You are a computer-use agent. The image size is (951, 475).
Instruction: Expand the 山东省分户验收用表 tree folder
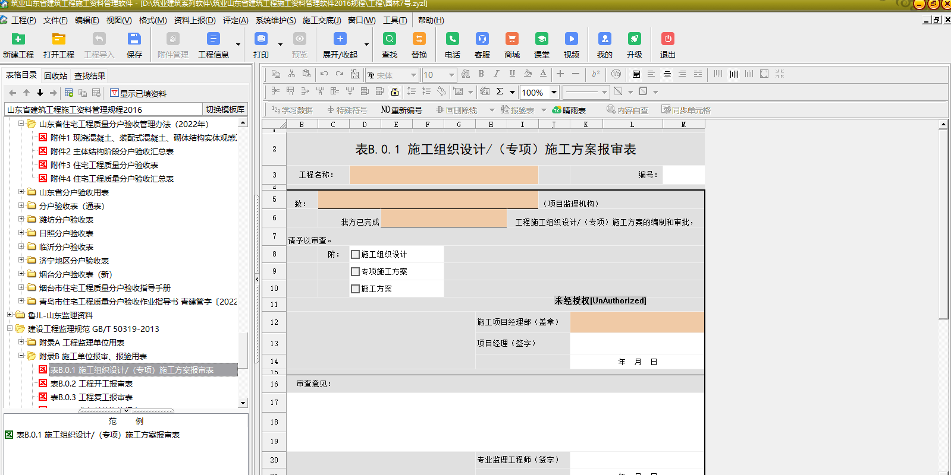21,192
